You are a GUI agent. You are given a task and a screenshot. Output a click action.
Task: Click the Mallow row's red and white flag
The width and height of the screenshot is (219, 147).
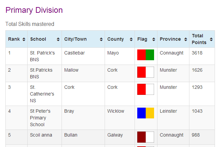[x=146, y=72]
